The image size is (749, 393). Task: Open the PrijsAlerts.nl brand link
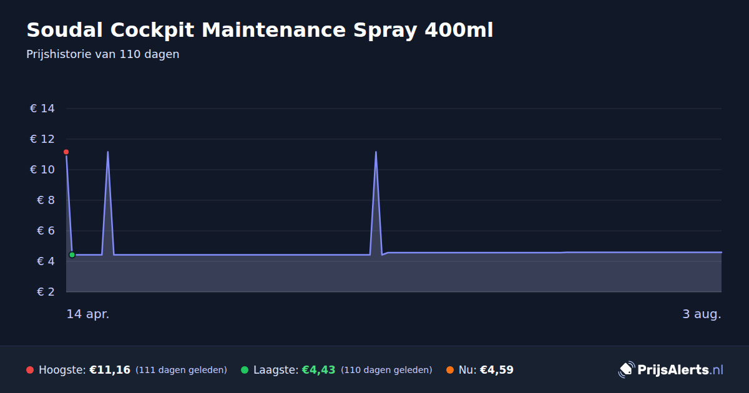coord(671,369)
